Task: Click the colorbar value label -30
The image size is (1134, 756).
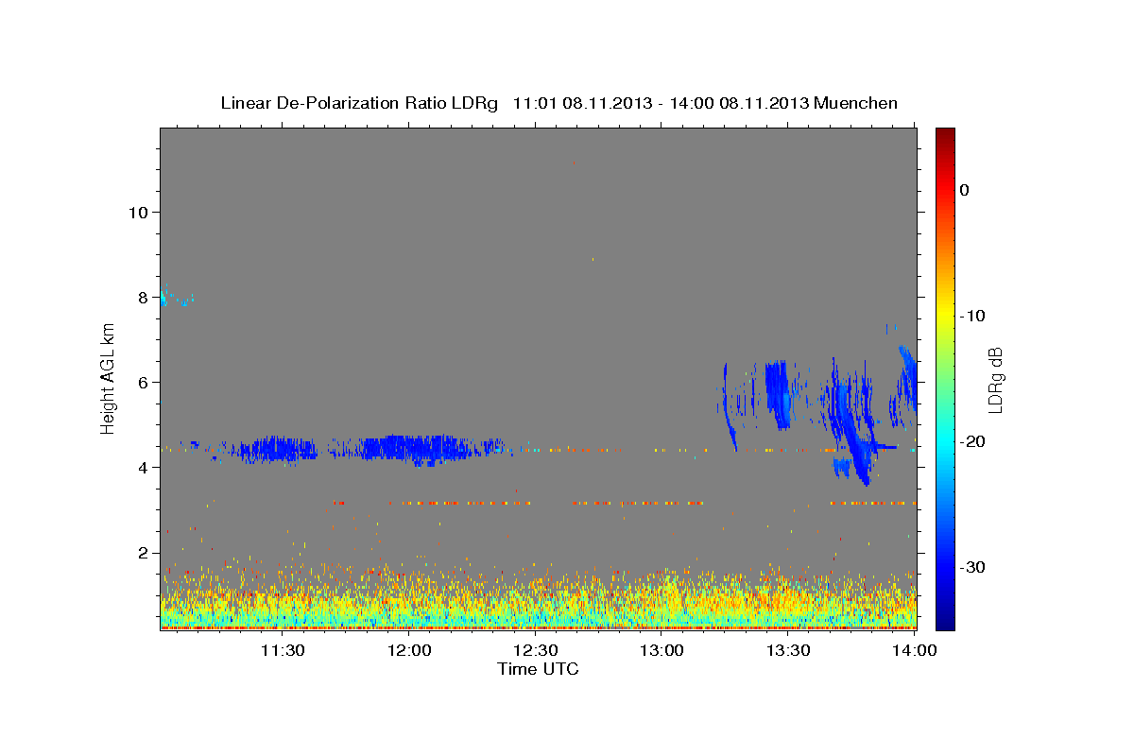Action: point(974,567)
